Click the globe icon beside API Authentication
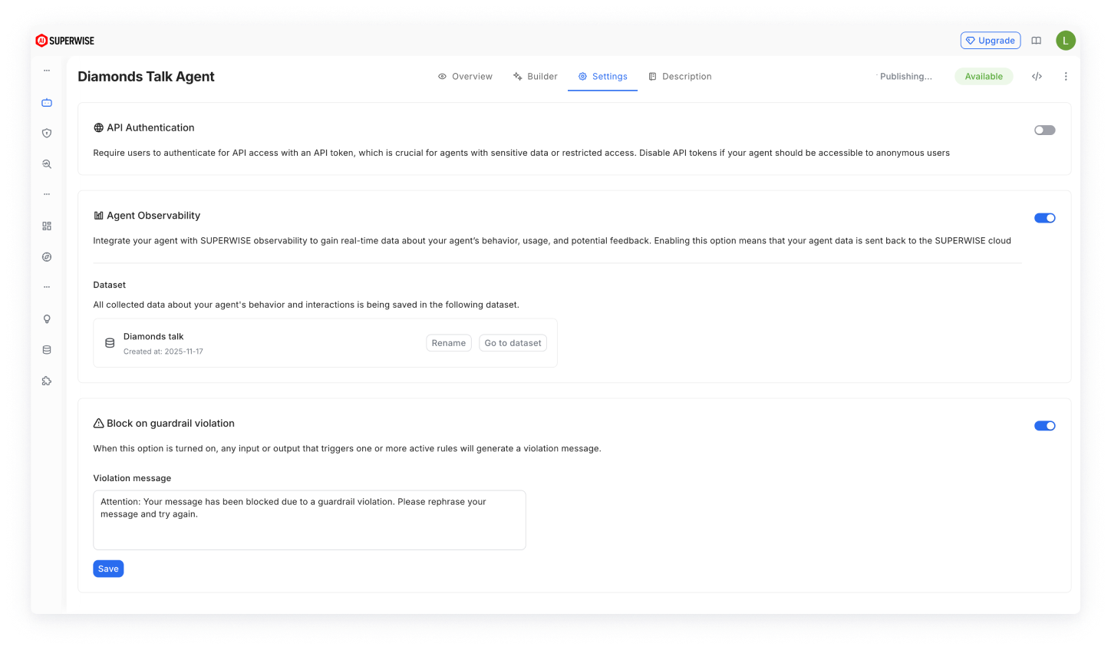Viewport: 1111px width, 650px height. click(x=98, y=128)
